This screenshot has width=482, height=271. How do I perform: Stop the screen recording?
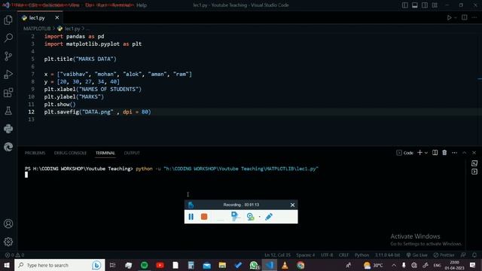pos(204,217)
